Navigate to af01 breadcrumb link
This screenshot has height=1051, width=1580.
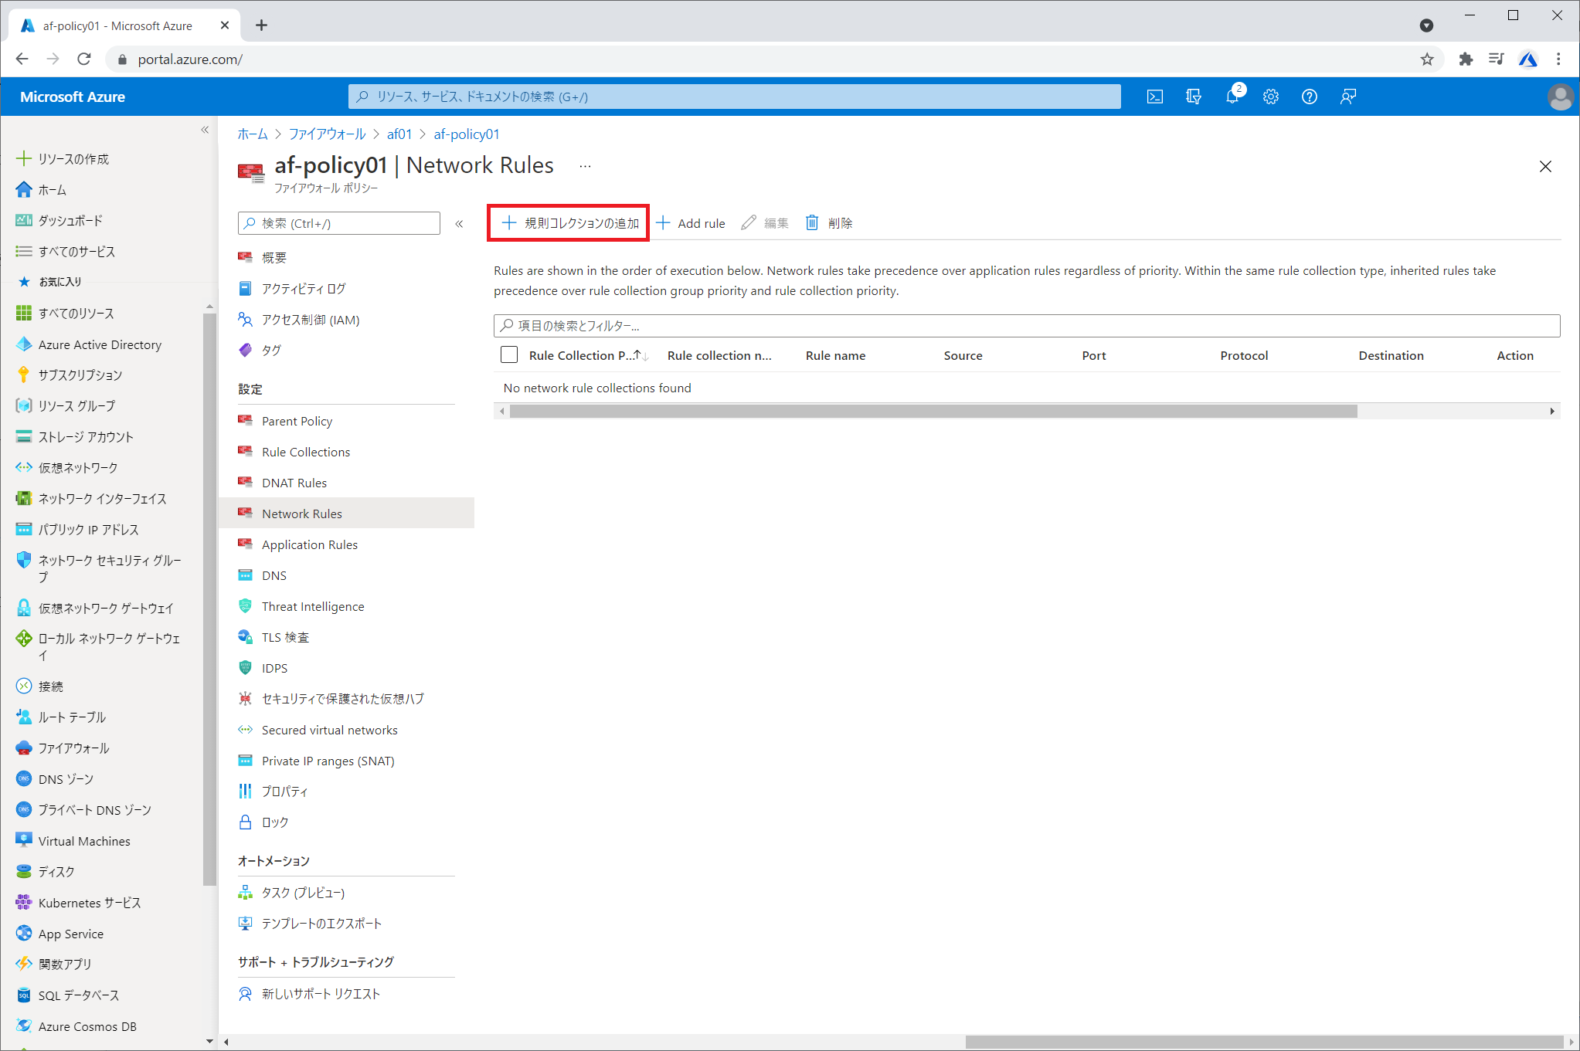399,134
